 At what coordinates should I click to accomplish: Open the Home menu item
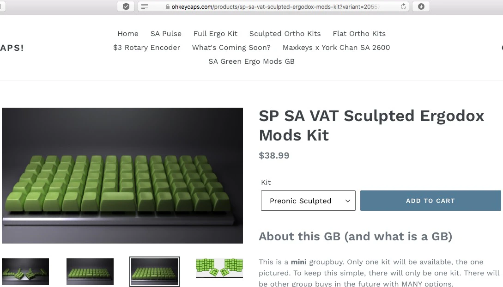[128, 34]
